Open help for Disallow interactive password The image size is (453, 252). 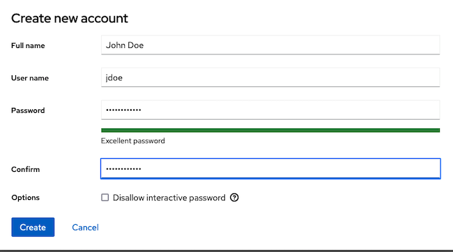tap(234, 198)
